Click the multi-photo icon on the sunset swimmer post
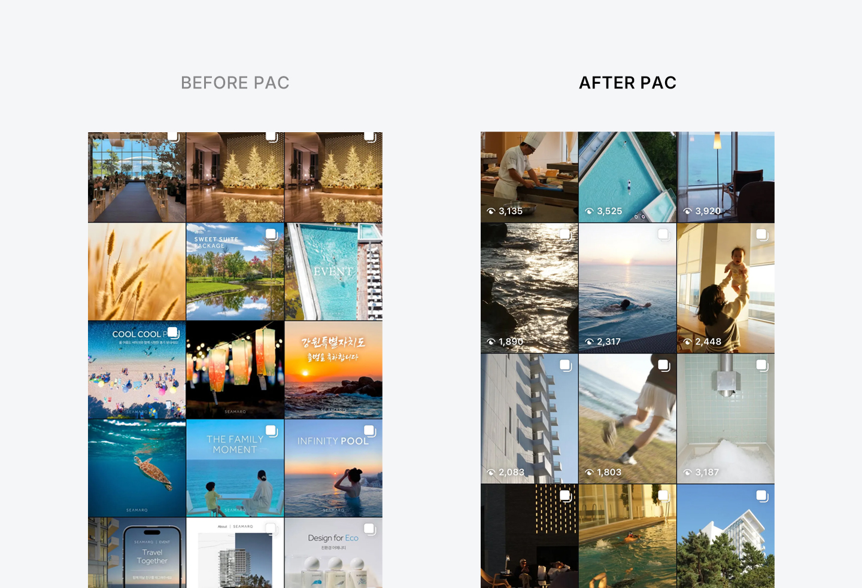 (663, 234)
